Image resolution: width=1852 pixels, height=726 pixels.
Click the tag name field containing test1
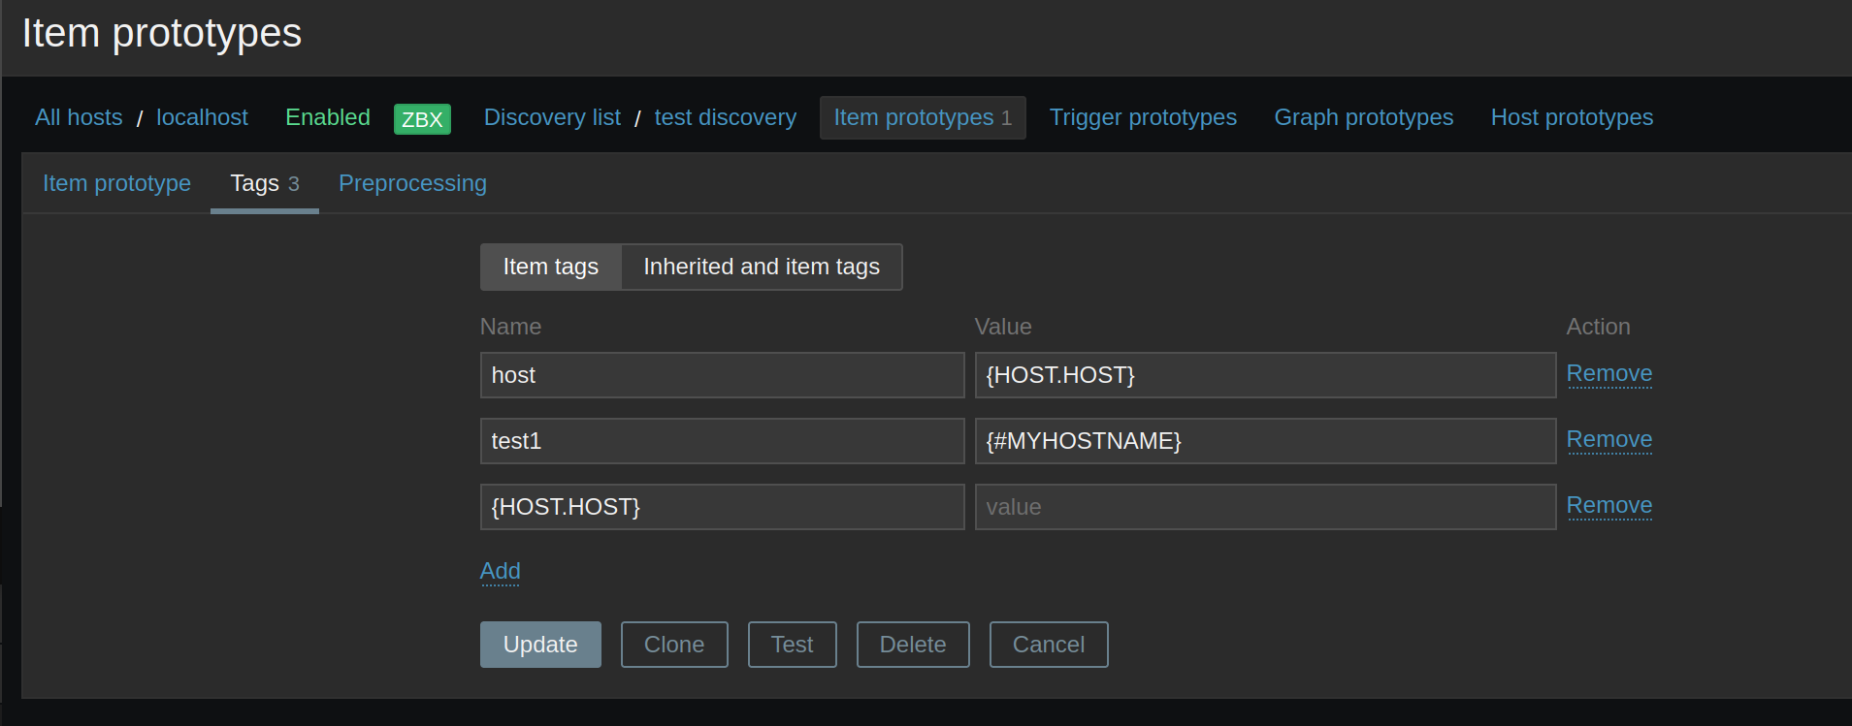(x=723, y=441)
